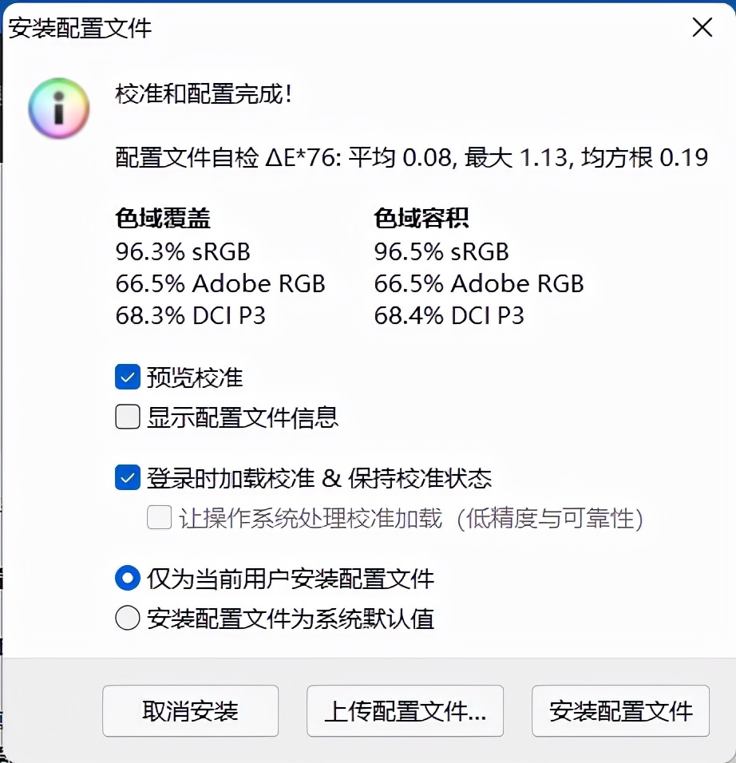Click the 安装配置文件 title bar text

tap(80, 30)
